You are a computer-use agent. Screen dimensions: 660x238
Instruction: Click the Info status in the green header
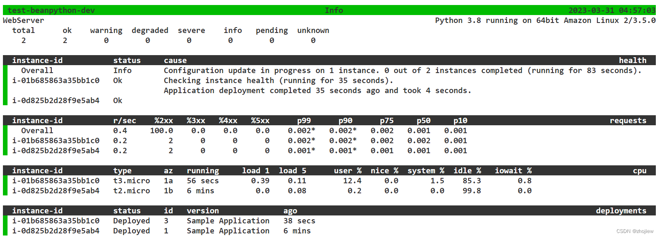coord(334,10)
